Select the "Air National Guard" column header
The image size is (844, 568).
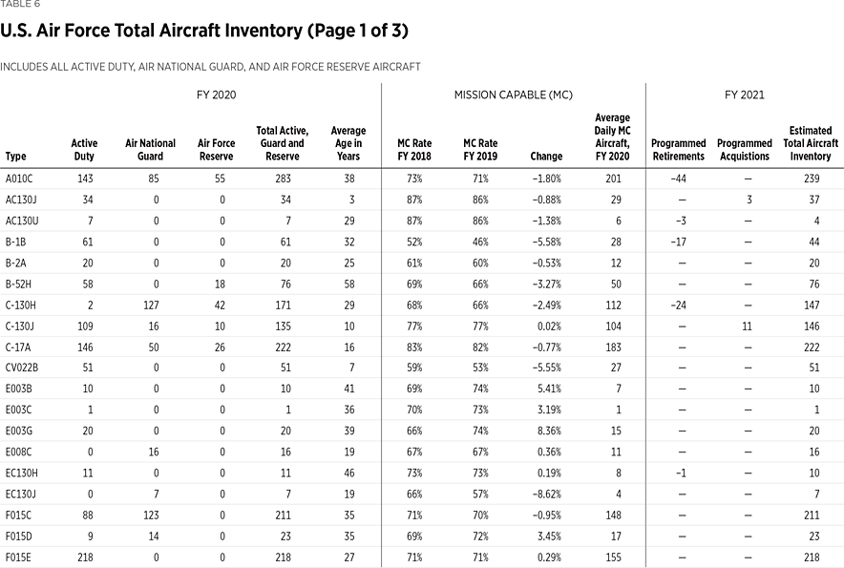pos(151,150)
